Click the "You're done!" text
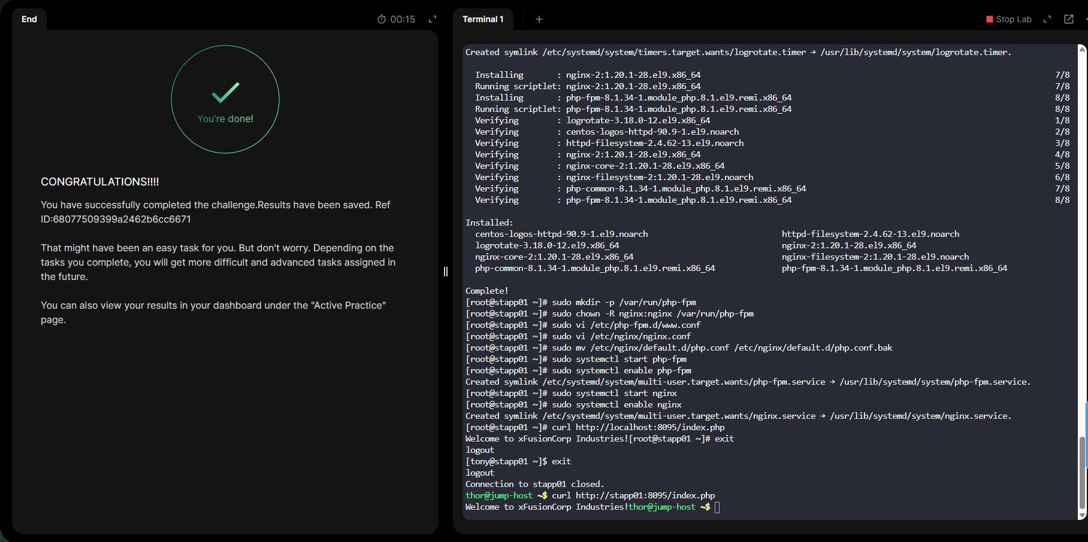This screenshot has height=542, width=1088. pos(225,118)
